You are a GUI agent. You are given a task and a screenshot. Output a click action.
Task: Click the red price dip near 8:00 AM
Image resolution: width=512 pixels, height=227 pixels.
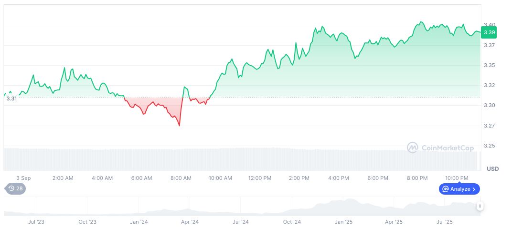coord(179,125)
